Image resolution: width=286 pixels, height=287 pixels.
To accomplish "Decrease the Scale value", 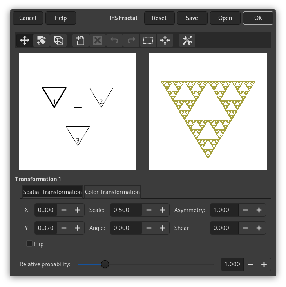I will point(149,210).
